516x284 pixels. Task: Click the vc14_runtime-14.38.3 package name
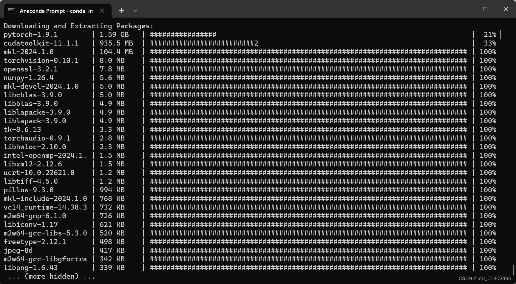[x=45, y=207]
